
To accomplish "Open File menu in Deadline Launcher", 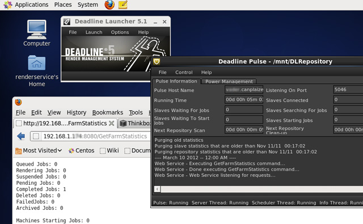I will [73, 32].
